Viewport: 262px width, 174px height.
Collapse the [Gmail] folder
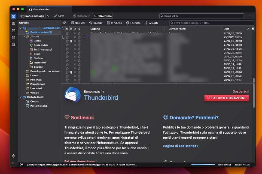pyautogui.click(x=24, y=36)
